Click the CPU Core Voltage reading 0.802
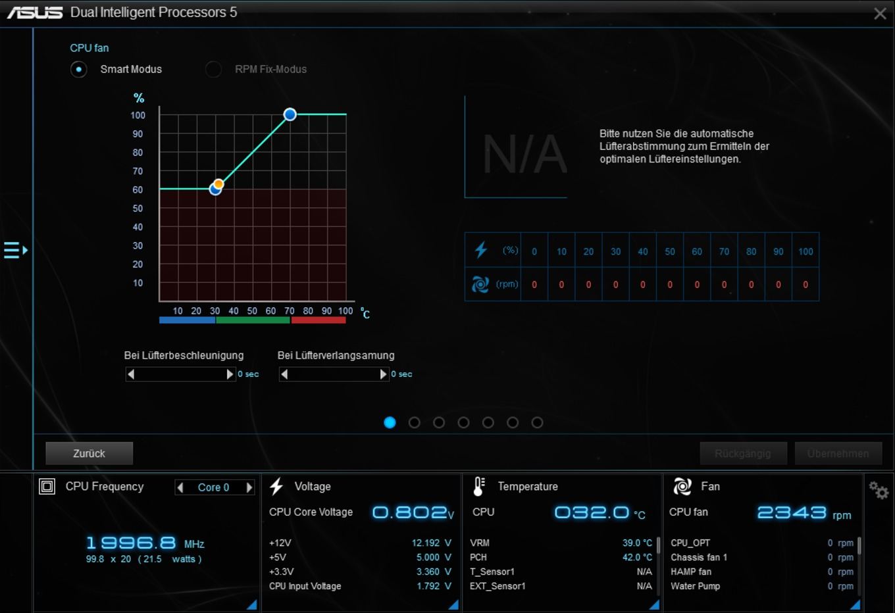This screenshot has width=895, height=613. click(413, 512)
